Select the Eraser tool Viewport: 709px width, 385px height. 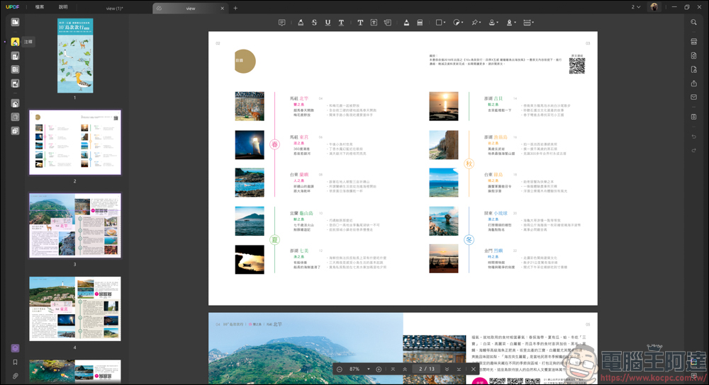click(x=420, y=23)
